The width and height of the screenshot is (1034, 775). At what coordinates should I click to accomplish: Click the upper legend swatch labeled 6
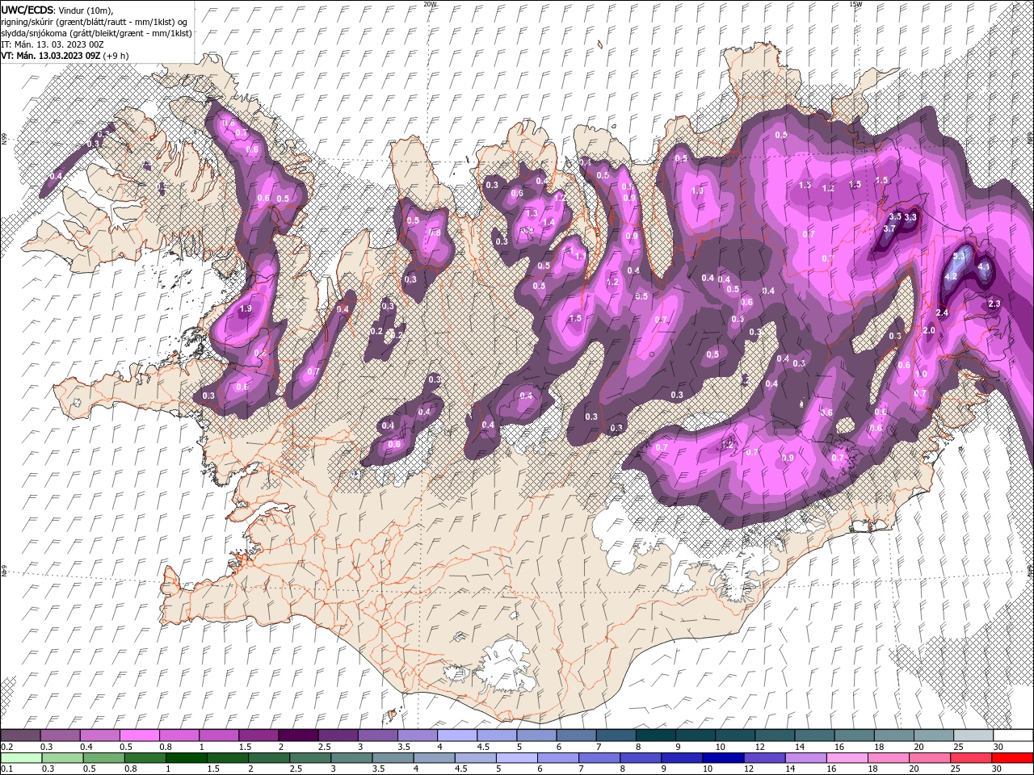click(577, 735)
